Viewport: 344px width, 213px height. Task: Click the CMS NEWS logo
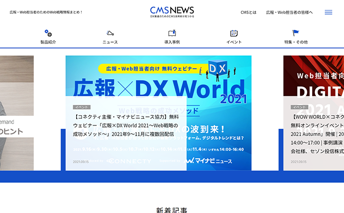point(172,12)
